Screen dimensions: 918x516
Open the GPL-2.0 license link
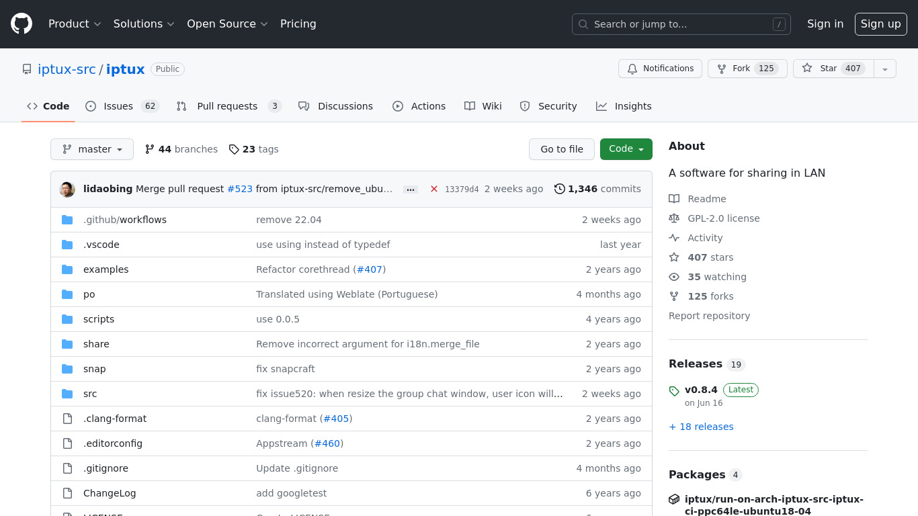tap(714, 218)
